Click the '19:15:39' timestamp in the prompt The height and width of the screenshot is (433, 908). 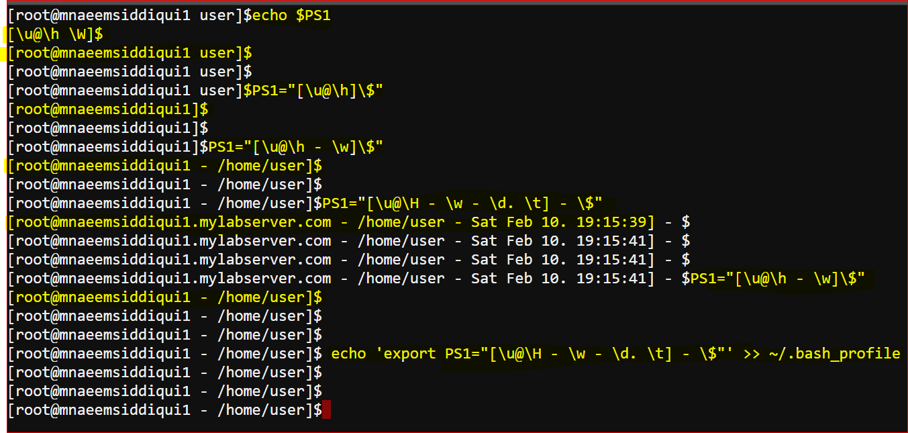(x=612, y=222)
